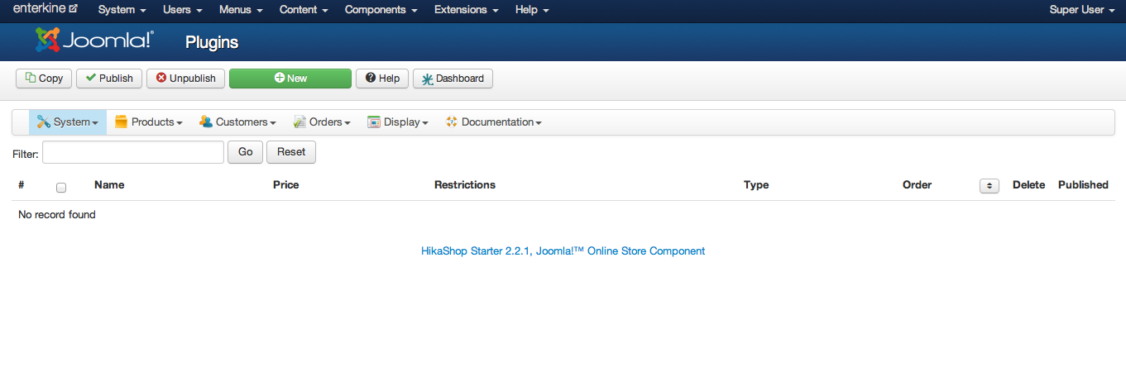Expand the Display dropdown
This screenshot has width=1126, height=377.
point(398,122)
